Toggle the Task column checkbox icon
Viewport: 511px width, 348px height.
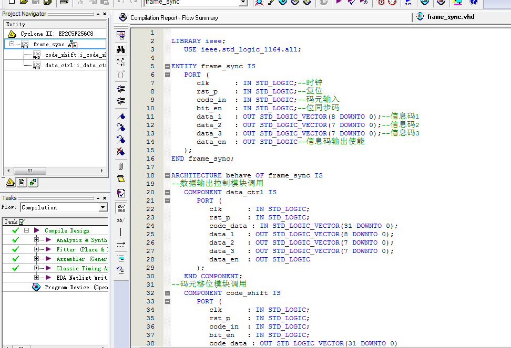point(22,222)
